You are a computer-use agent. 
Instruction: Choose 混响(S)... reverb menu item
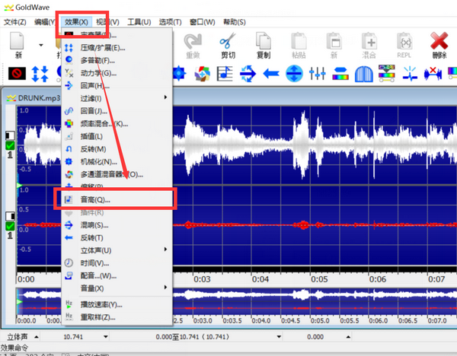pyautogui.click(x=117, y=225)
